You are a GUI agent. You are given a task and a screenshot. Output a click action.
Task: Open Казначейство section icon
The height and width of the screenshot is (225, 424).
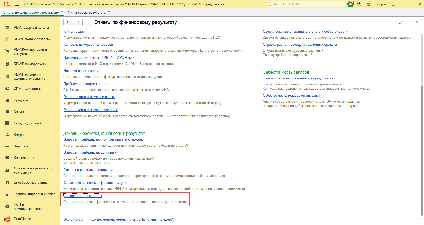(x=7, y=158)
